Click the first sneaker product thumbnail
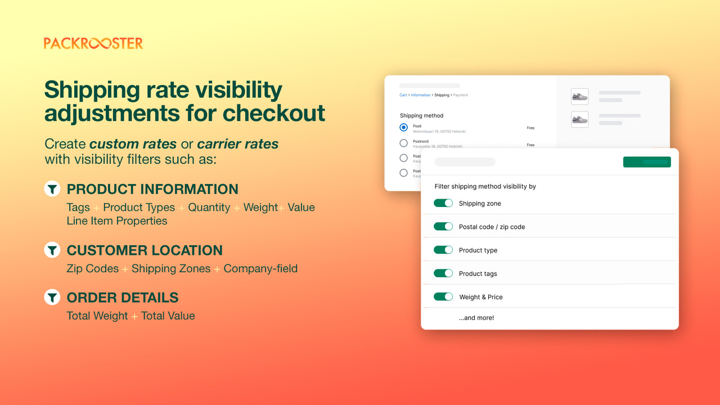 point(579,96)
